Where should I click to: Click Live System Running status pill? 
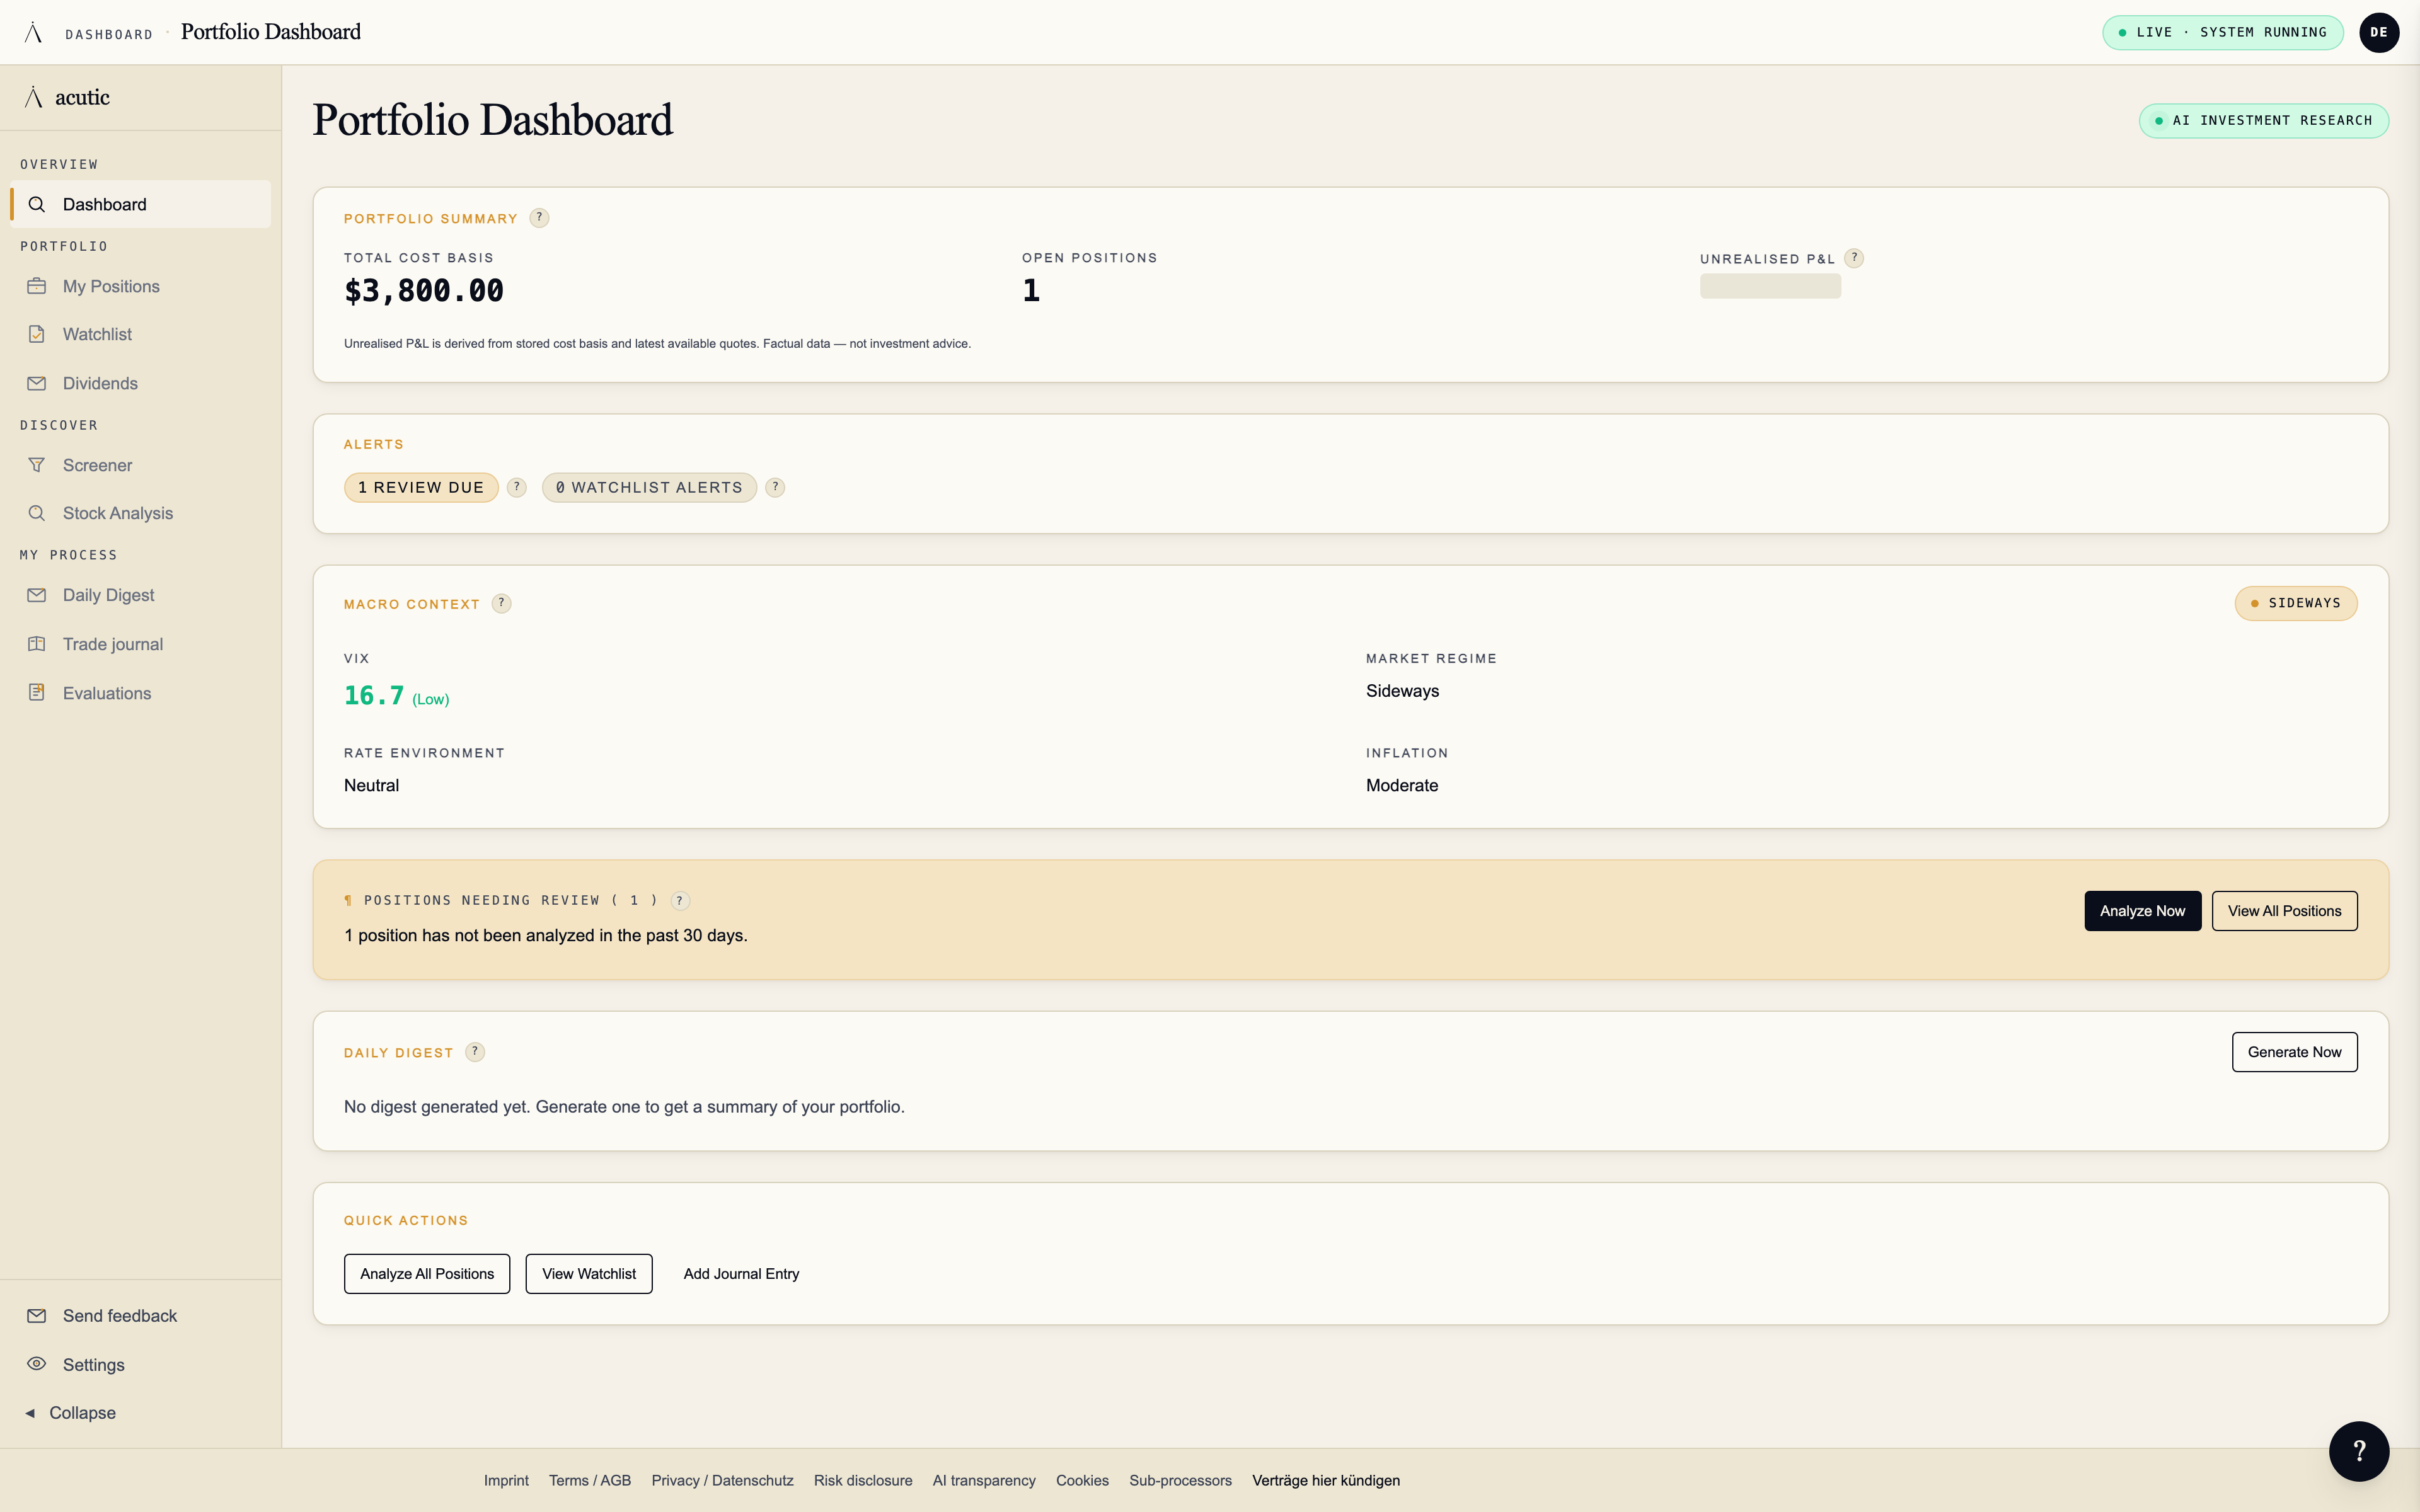tap(2222, 32)
